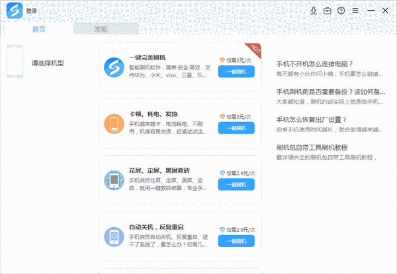This screenshot has height=274, width=397.
Task: Click price text 仅需3元/次 in 一键完美刷机 card
Action: (239, 60)
